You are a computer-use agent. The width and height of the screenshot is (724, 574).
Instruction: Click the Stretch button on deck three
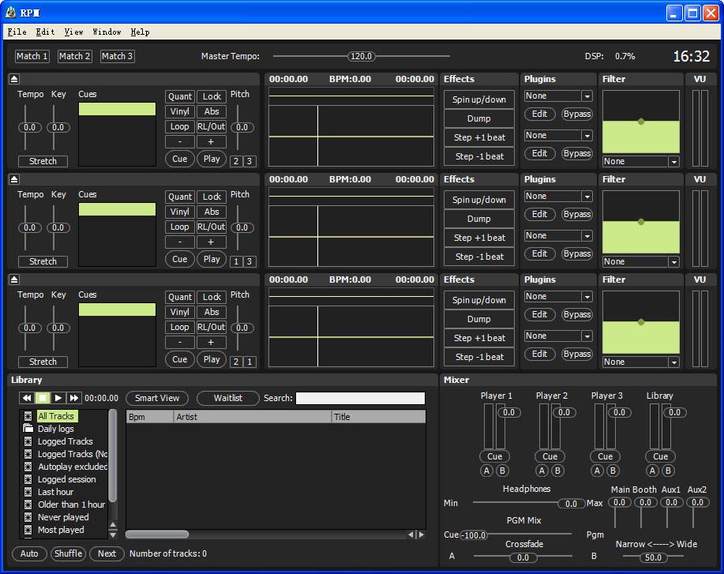(43, 362)
